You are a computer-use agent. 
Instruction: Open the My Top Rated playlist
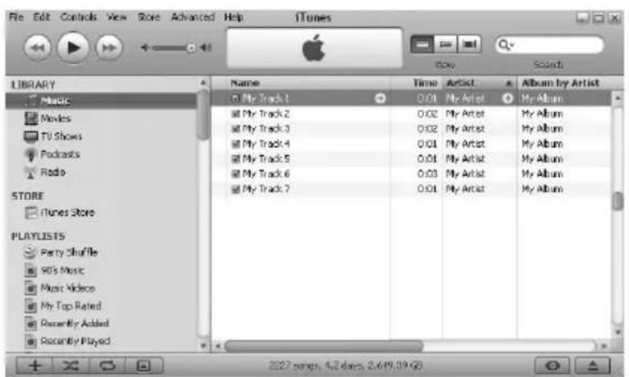pyautogui.click(x=63, y=306)
